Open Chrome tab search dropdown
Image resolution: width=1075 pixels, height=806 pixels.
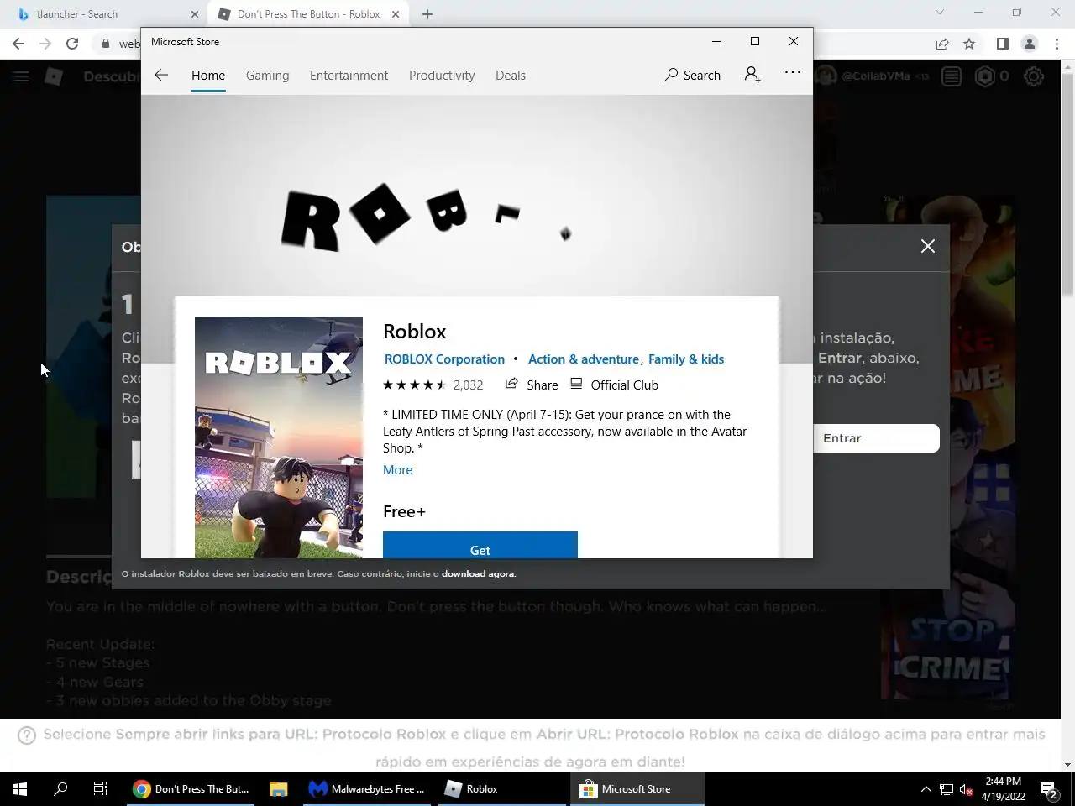point(940,13)
